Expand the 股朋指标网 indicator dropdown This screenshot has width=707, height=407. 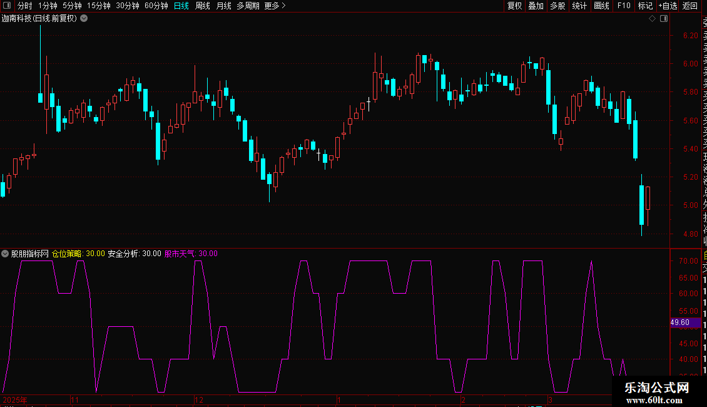(5, 254)
